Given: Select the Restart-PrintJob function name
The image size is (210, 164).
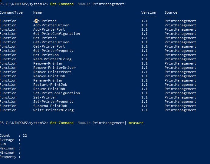Looking at the screenshot, I should [50, 85].
